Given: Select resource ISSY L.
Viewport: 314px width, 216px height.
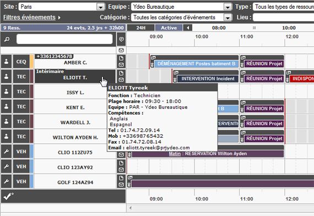Looking at the screenshot, I should coord(75,93).
